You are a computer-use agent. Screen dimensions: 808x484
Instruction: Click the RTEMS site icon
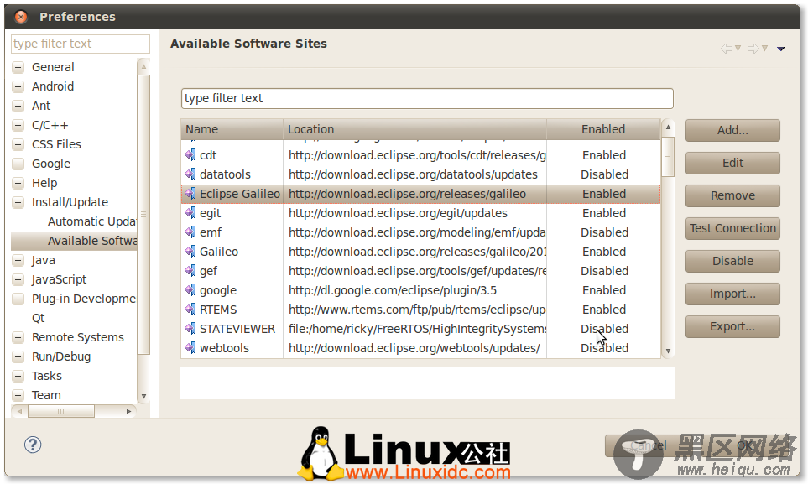(x=190, y=310)
